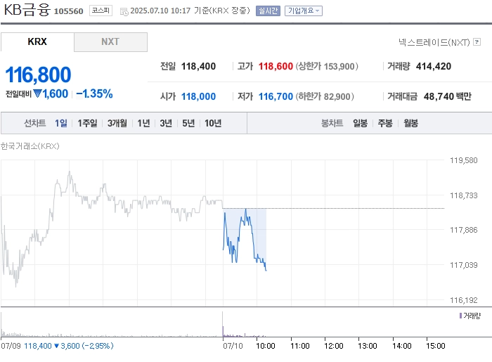This screenshot has height=362, width=492.
Task: Click the 117,886 y-axis label
Action: click(x=463, y=230)
